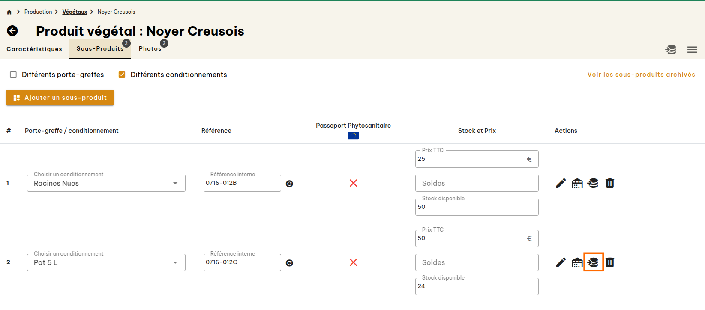The image size is (705, 310).
Task: Click Noyer Creusois breadcrumb item
Action: [116, 12]
